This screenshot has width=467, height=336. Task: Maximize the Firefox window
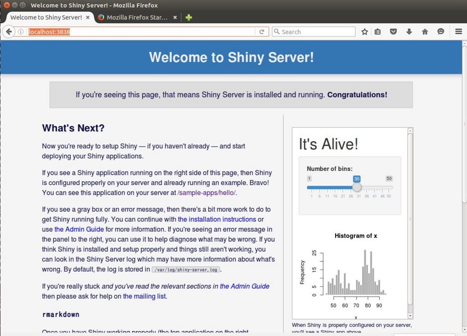pos(23,5)
